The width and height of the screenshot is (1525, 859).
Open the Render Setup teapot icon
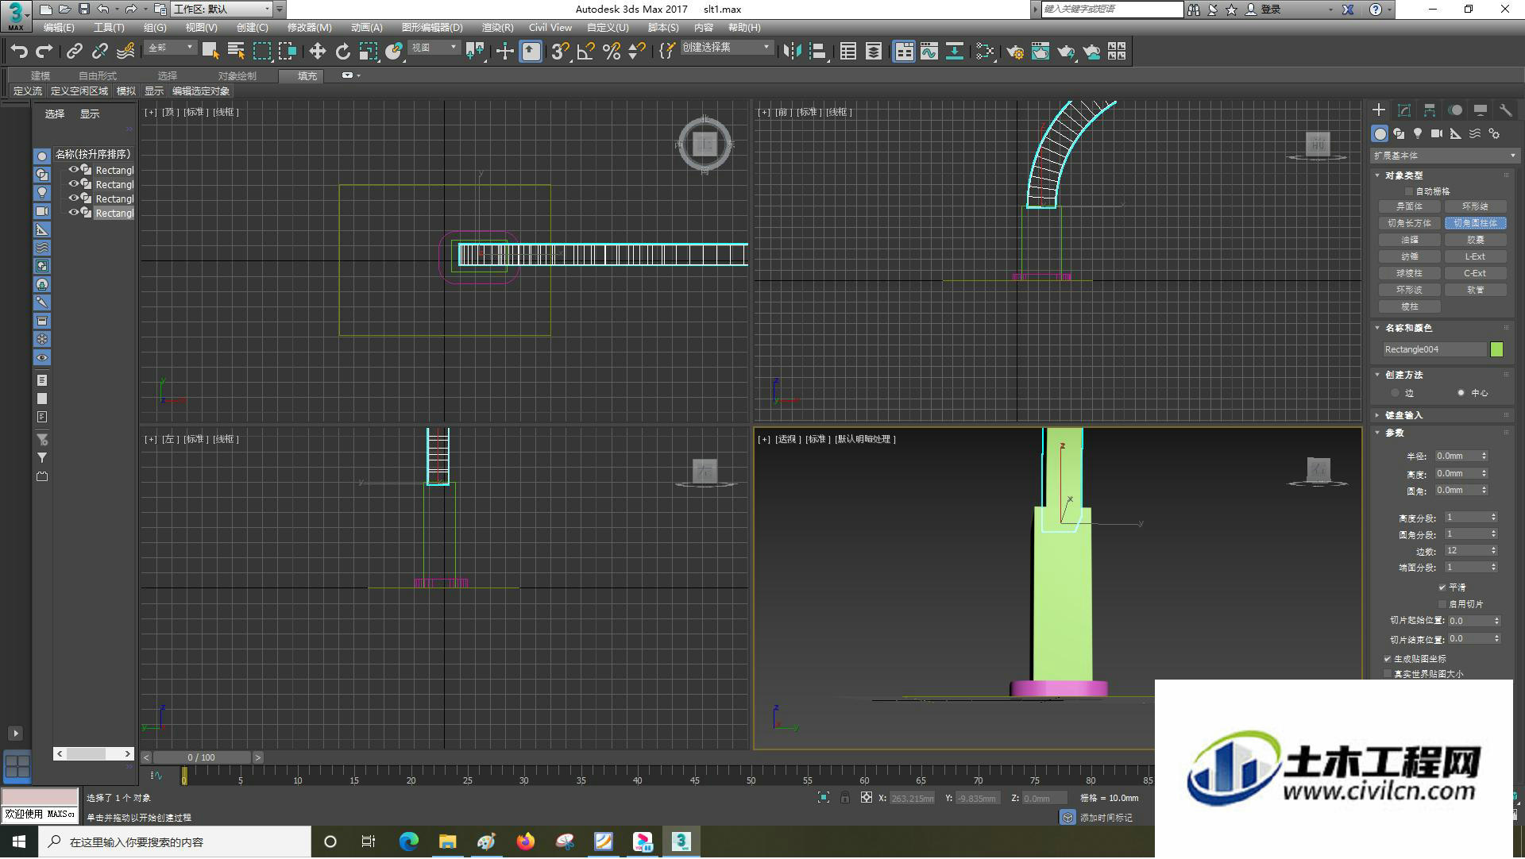click(1014, 52)
